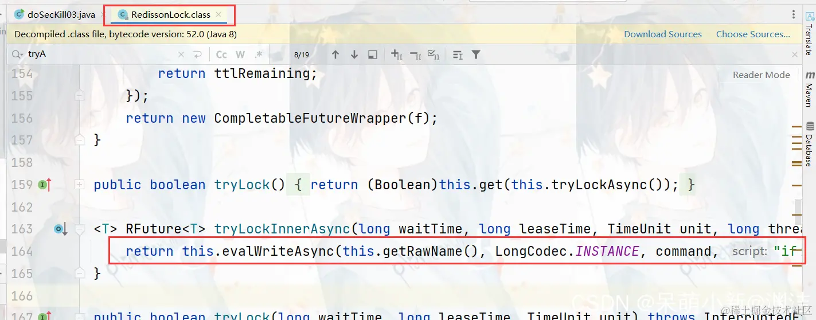
Task: Click the Choose Sources link
Action: click(x=753, y=34)
